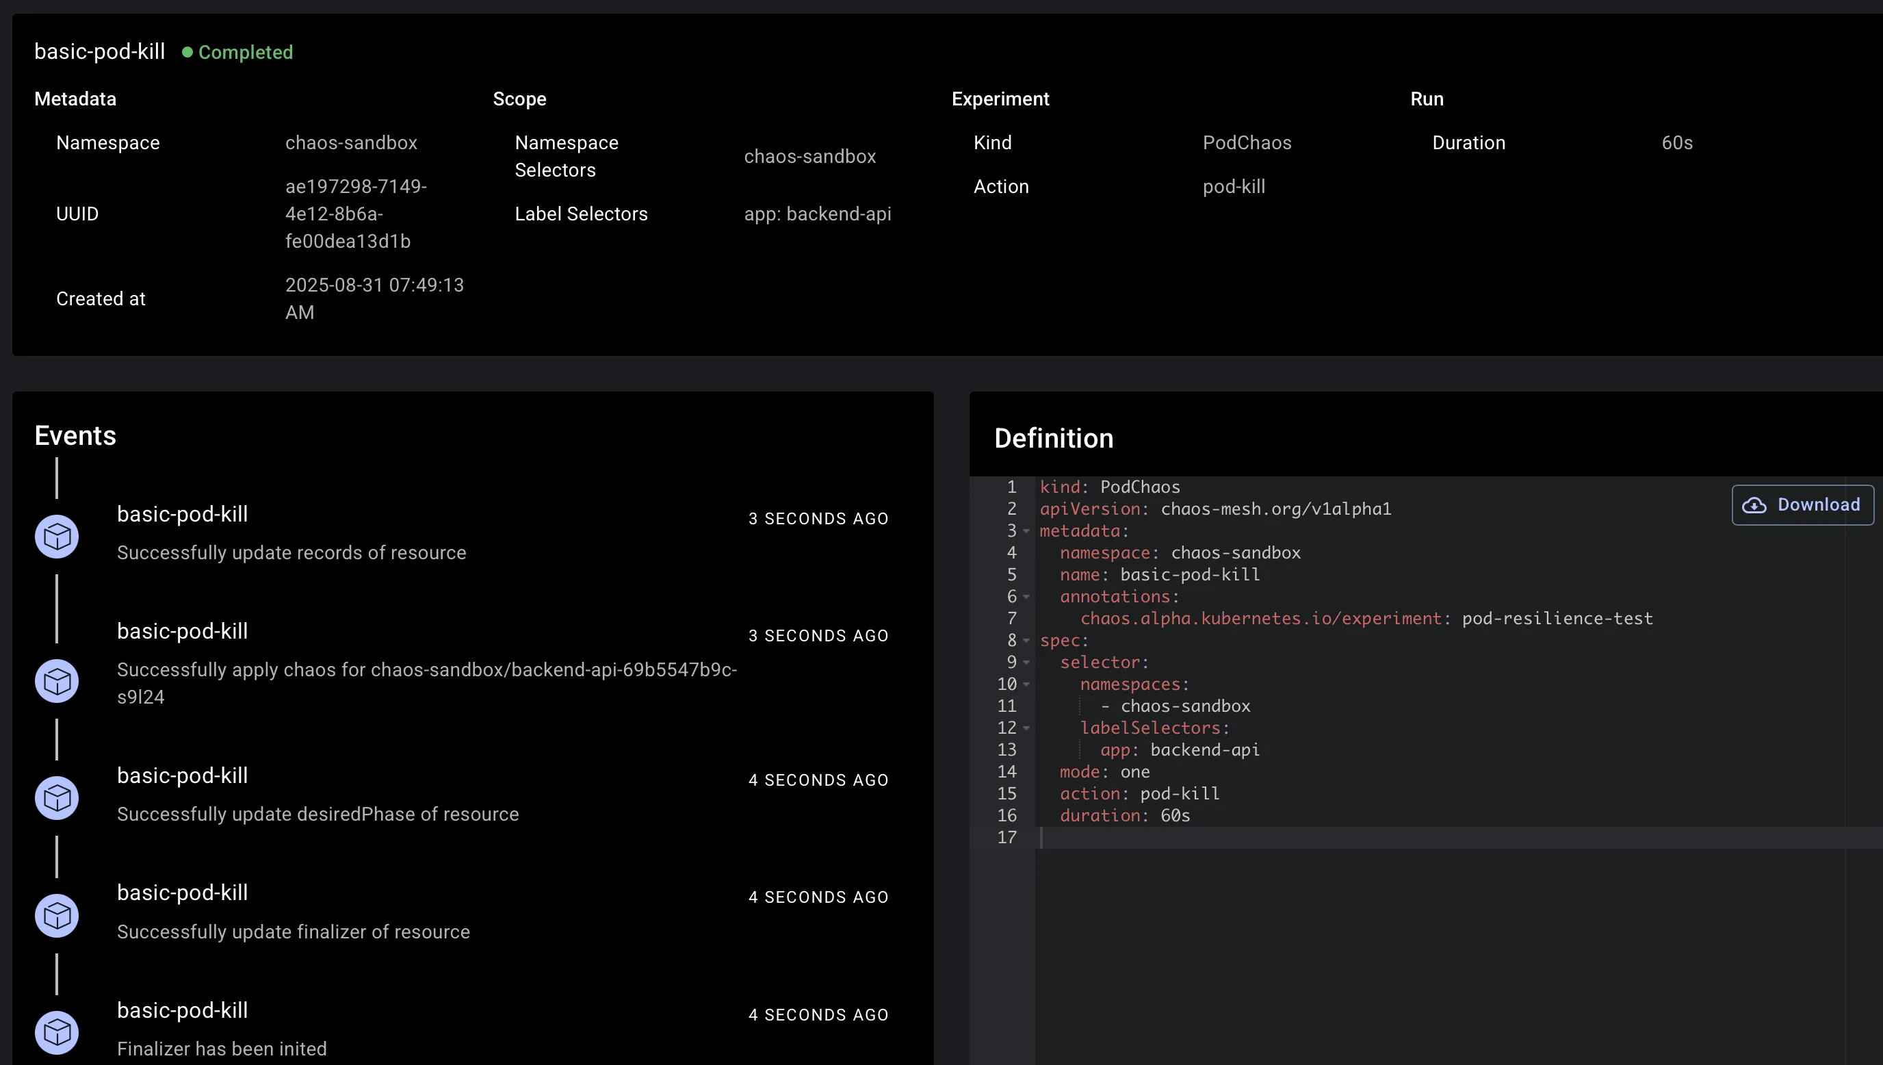The height and width of the screenshot is (1065, 1883).
Task: Click 'Successfully update desiredPhase of resource' event message
Action: 318,814
